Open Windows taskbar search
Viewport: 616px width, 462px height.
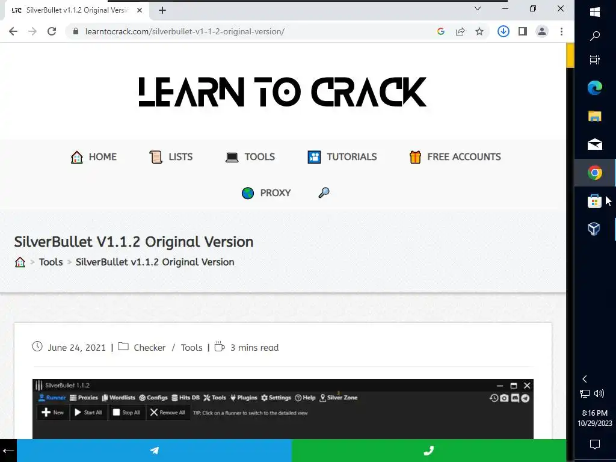point(595,36)
